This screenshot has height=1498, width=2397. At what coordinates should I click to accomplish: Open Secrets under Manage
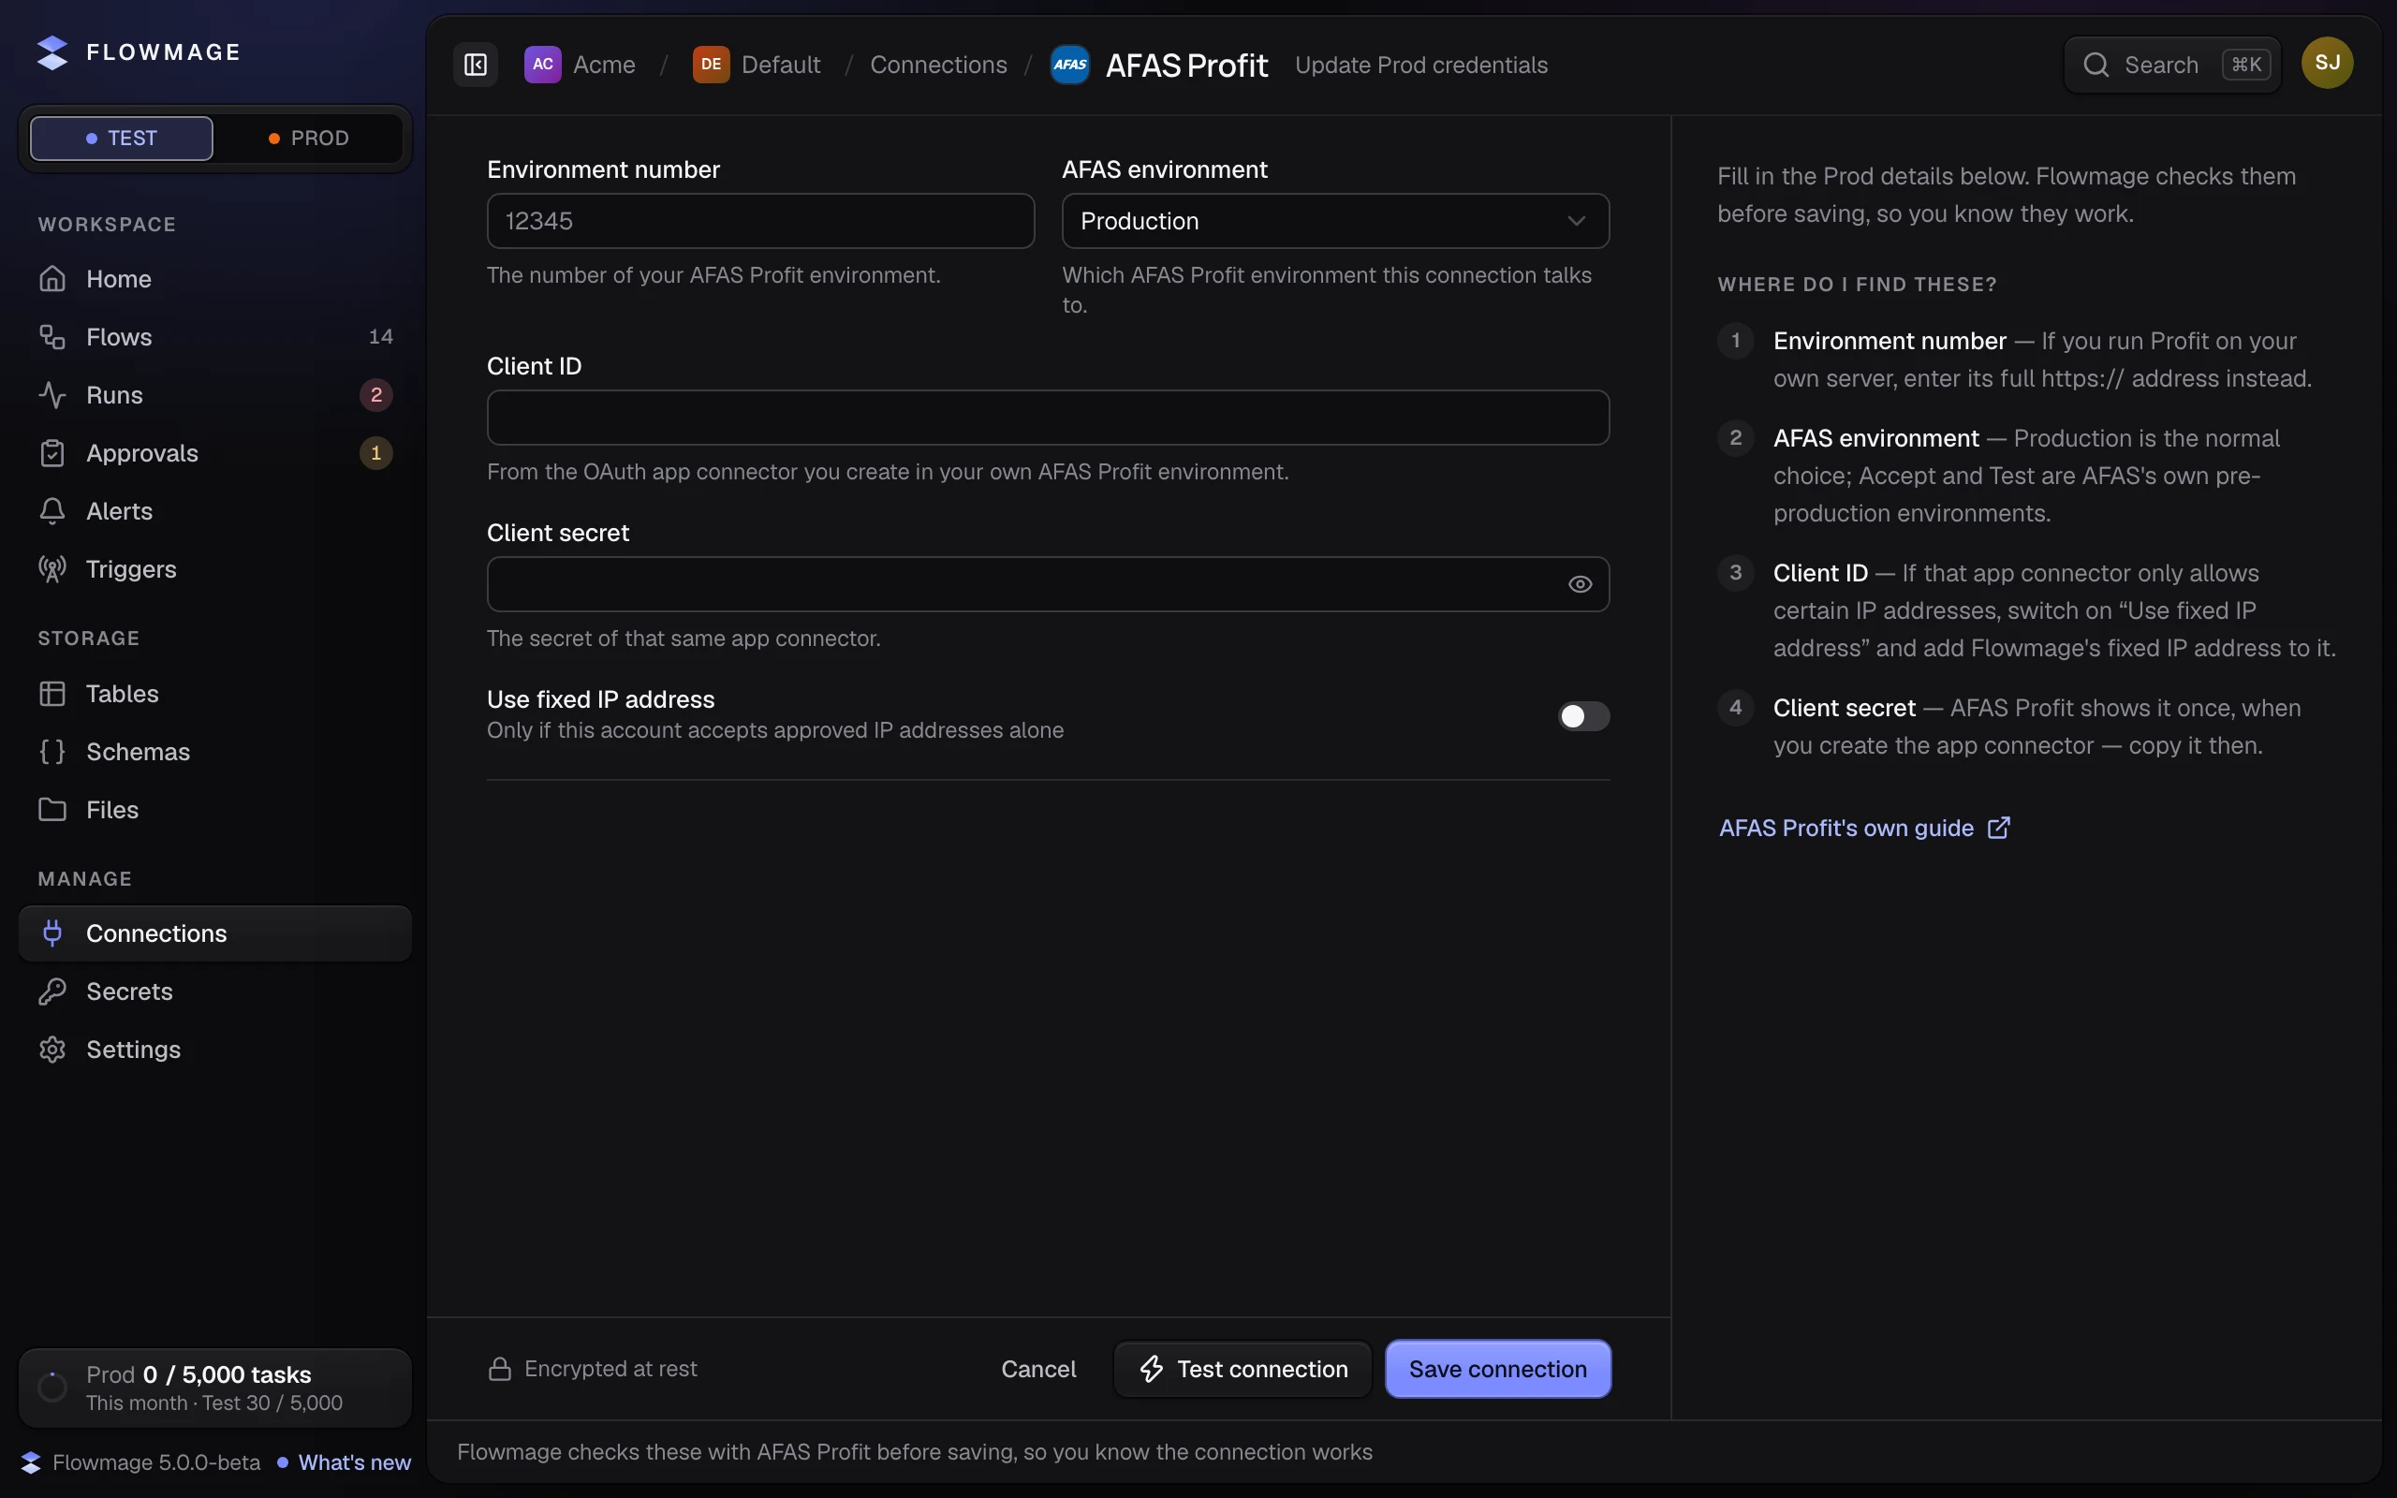[215, 991]
